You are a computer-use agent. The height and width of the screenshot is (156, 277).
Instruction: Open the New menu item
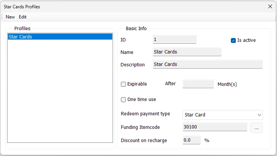click(10, 17)
